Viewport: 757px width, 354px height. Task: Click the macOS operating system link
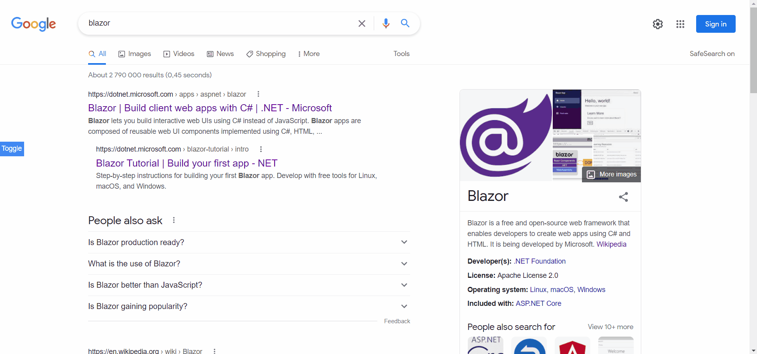pyautogui.click(x=561, y=290)
